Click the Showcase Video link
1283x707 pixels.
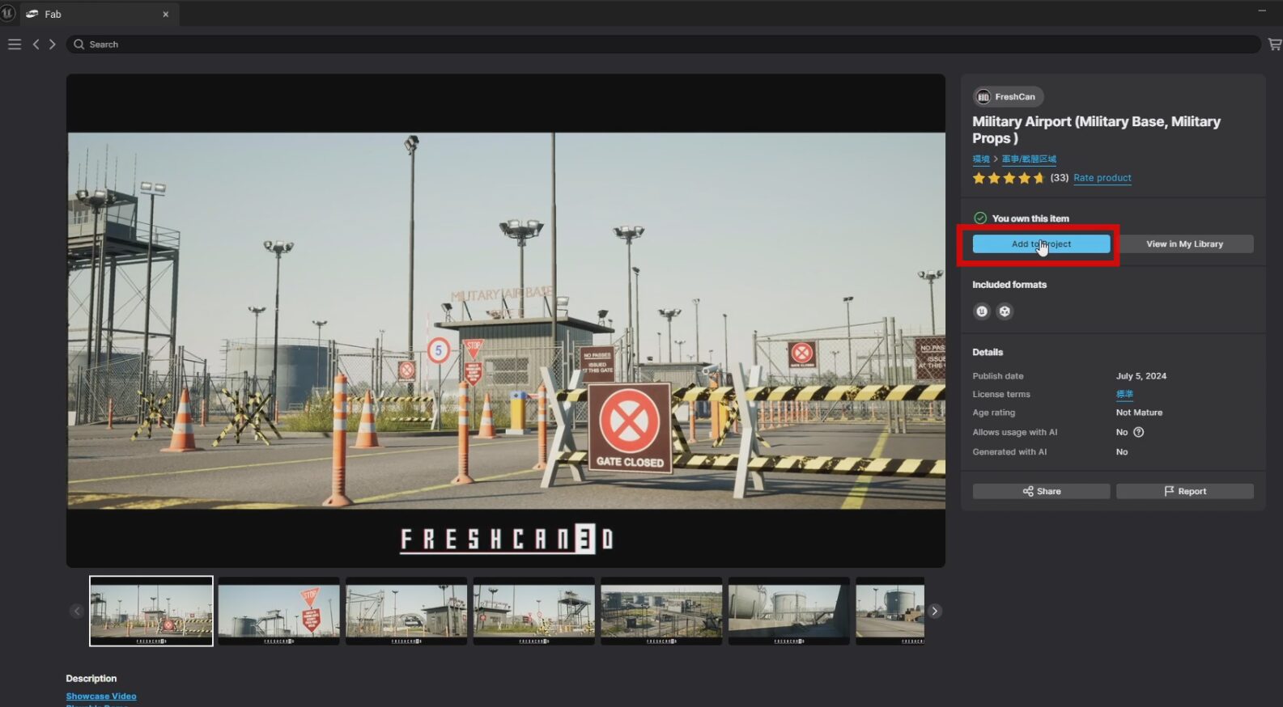(101, 696)
